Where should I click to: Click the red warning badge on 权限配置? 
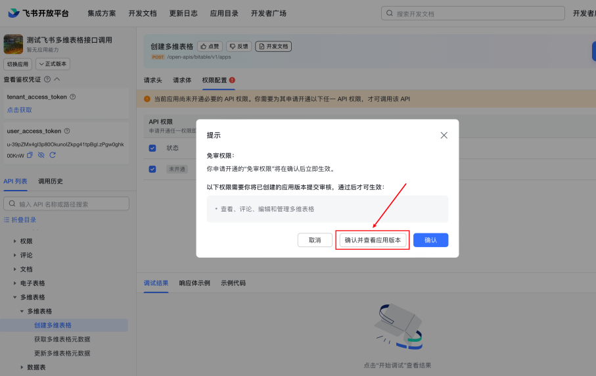coord(232,80)
